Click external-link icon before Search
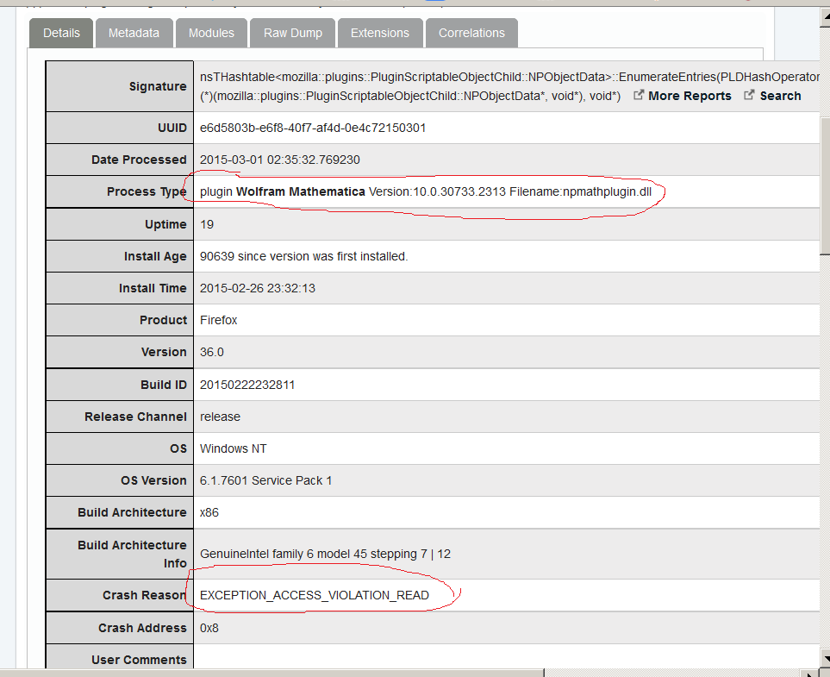The height and width of the screenshot is (677, 830). [x=749, y=95]
